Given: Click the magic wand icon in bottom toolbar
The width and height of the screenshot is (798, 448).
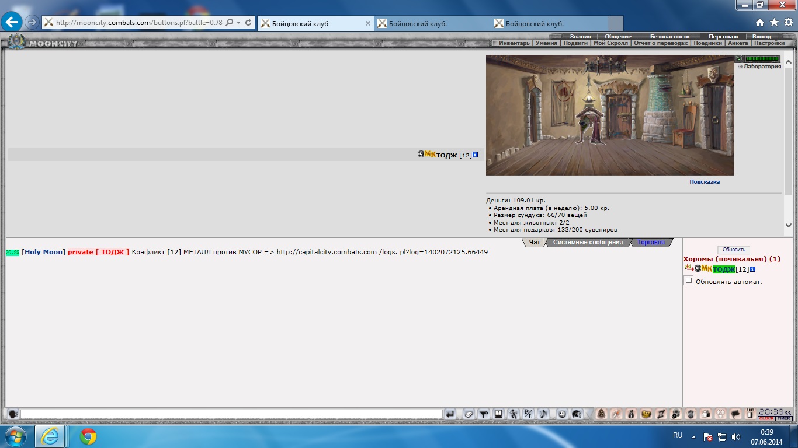Looking at the screenshot, I should click(x=616, y=414).
